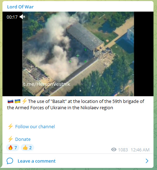Click the 12:46 AM message timestamp

click(140, 150)
